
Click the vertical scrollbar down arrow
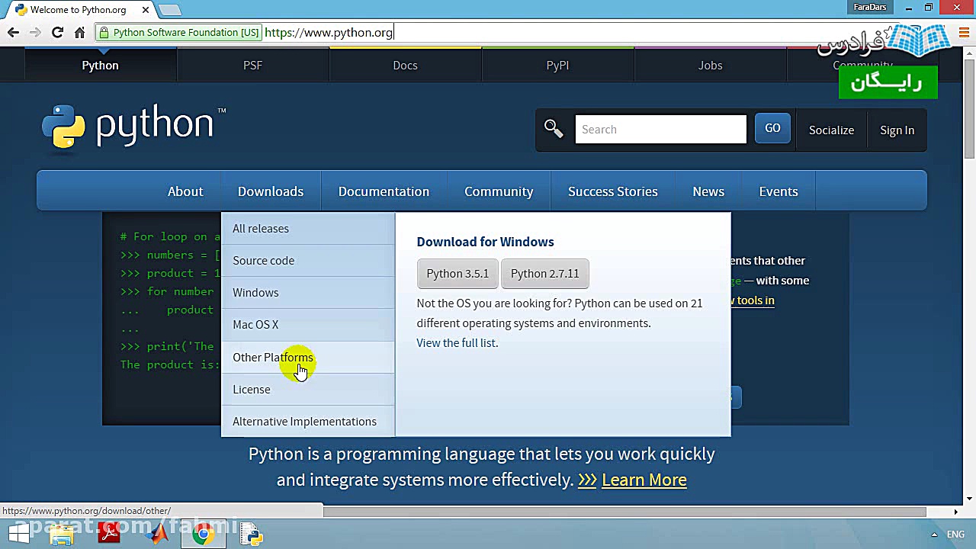[x=970, y=499]
